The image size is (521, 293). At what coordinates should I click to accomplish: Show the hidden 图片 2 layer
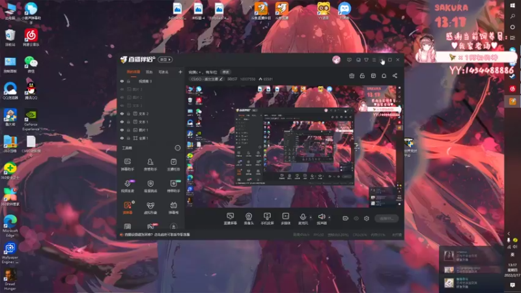click(x=122, y=97)
